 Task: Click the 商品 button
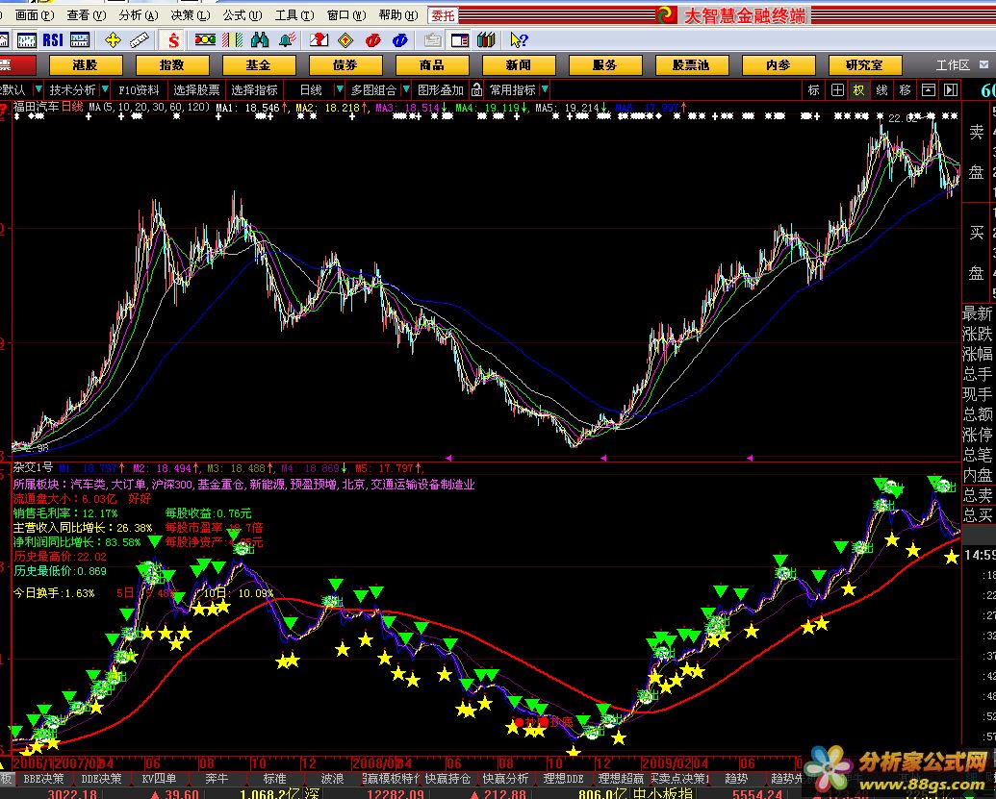point(432,64)
